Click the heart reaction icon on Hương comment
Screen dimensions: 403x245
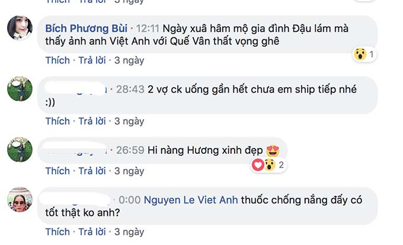click(258, 165)
